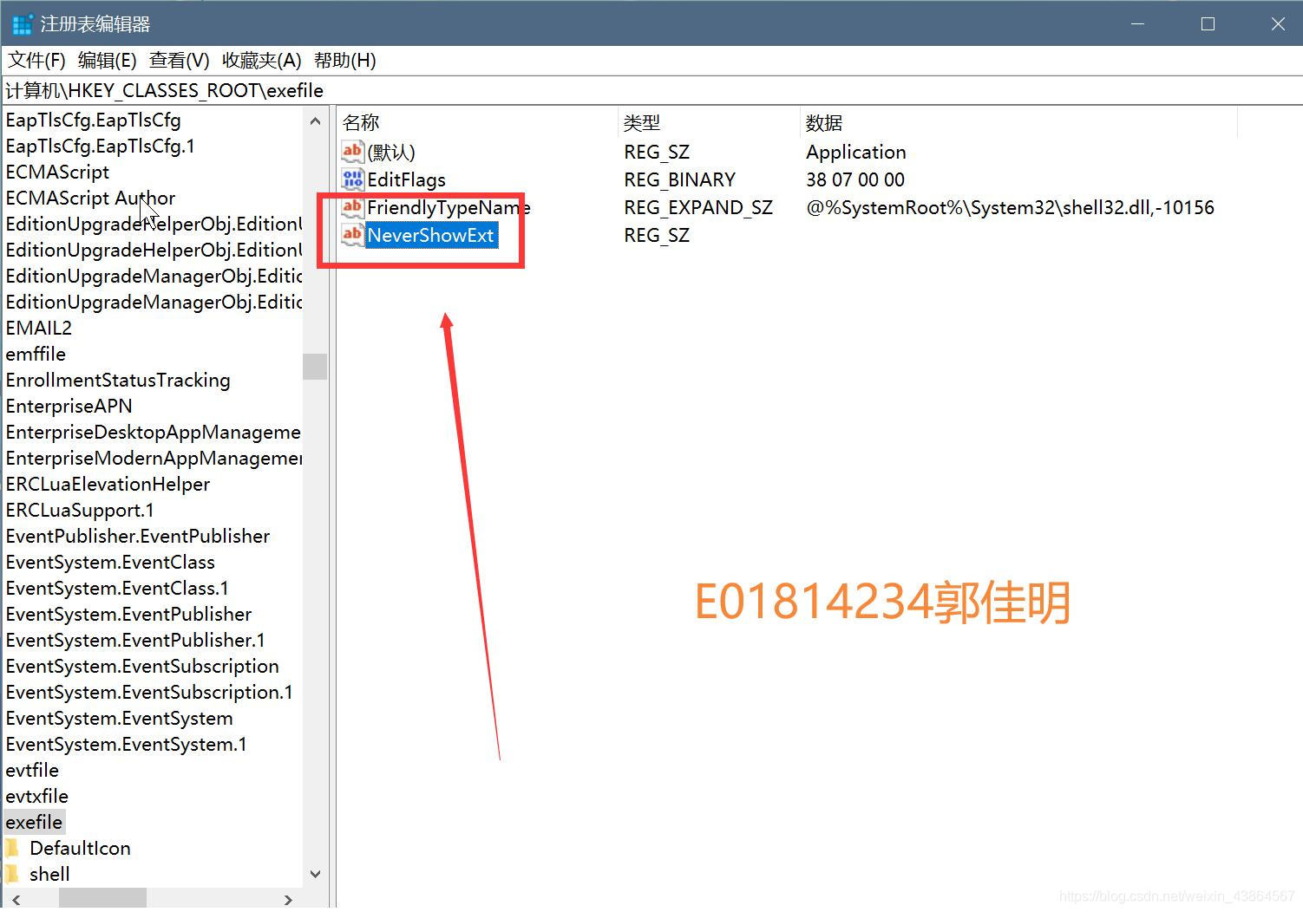The height and width of the screenshot is (912, 1303).
Task: Select the EMAIL2 key
Action: [38, 328]
